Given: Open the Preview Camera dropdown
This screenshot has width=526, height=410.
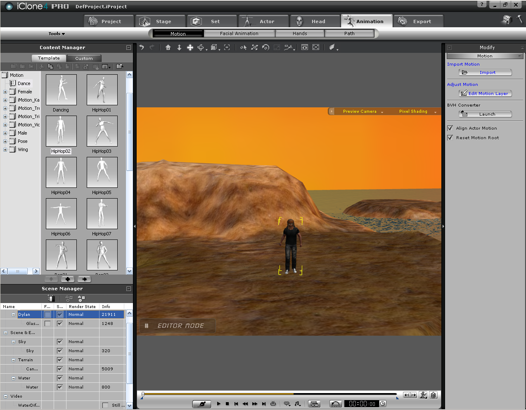Looking at the screenshot, I should click(x=363, y=111).
